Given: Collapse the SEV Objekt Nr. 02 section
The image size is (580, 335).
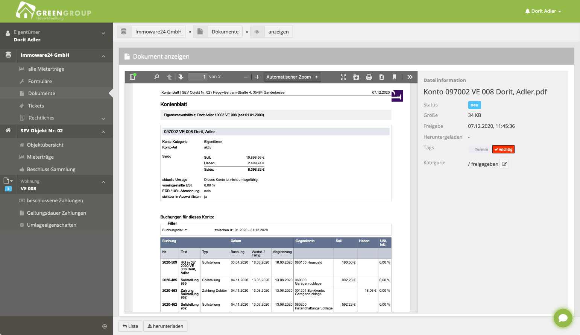Looking at the screenshot, I should pyautogui.click(x=103, y=132).
